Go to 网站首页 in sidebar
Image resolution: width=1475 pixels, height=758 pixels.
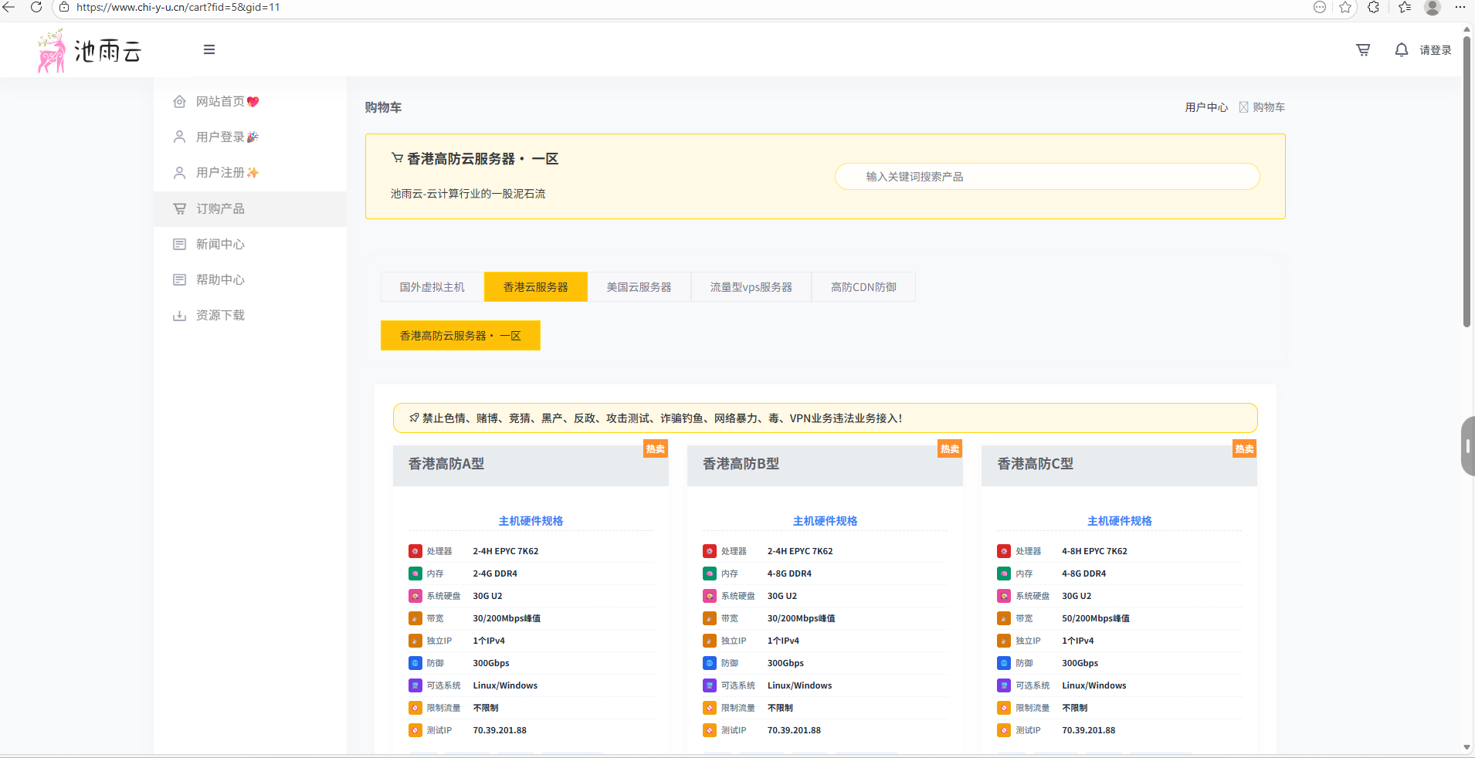click(x=220, y=101)
